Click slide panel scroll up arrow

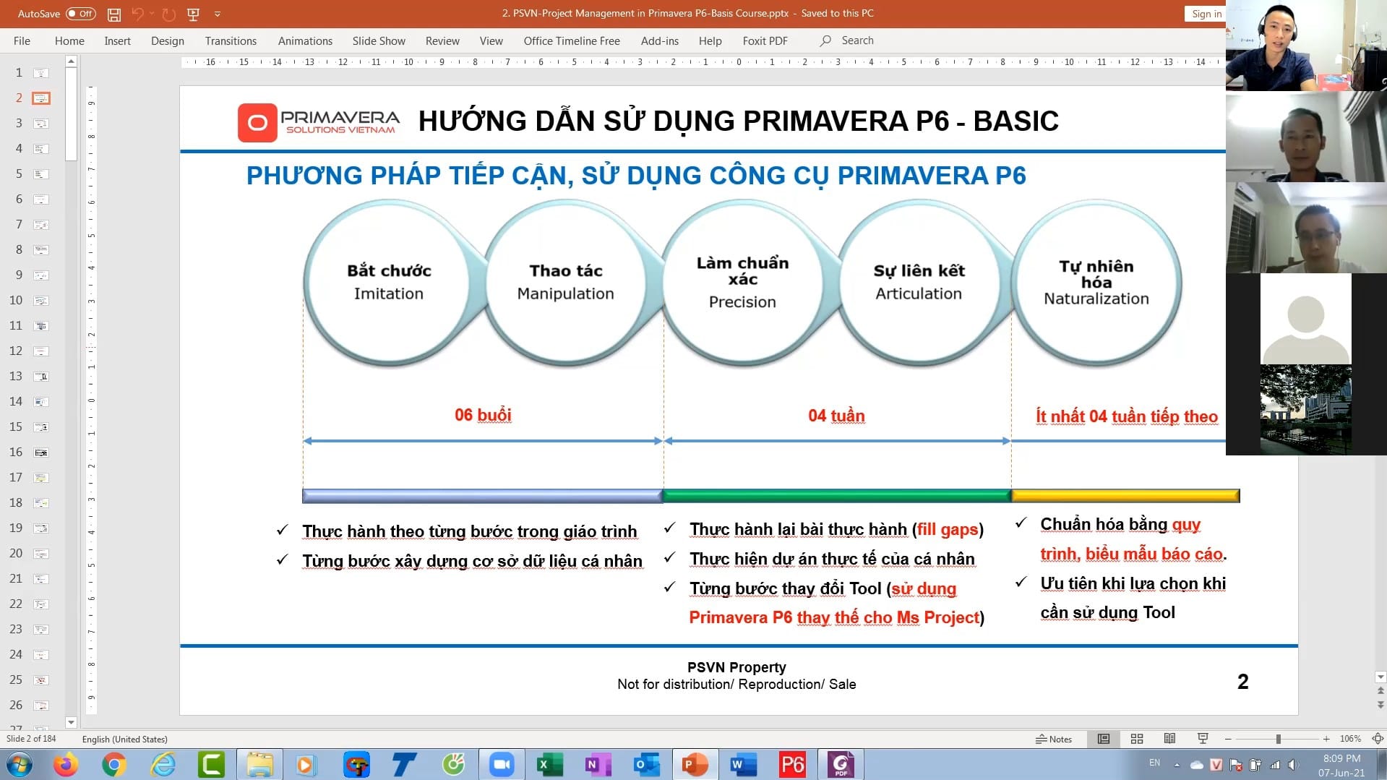[71, 62]
